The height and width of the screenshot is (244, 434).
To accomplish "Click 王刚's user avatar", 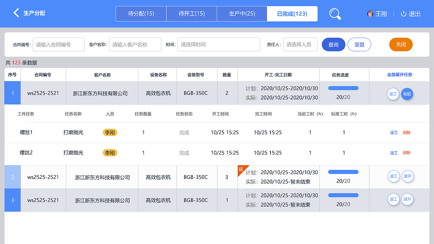I will click(370, 14).
